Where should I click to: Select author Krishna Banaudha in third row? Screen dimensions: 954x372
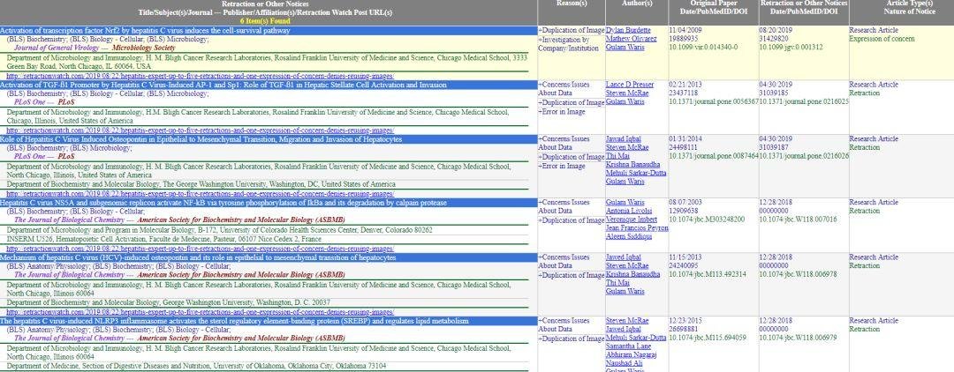click(x=632, y=165)
